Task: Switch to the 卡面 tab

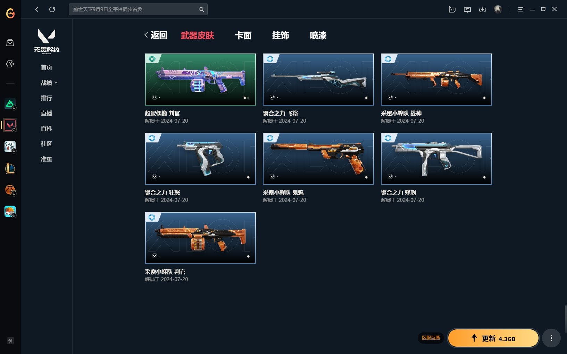Action: (x=243, y=35)
